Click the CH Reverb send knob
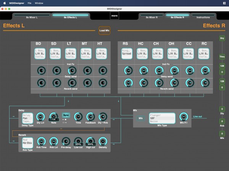The image size is (229, 171). tap(159, 83)
